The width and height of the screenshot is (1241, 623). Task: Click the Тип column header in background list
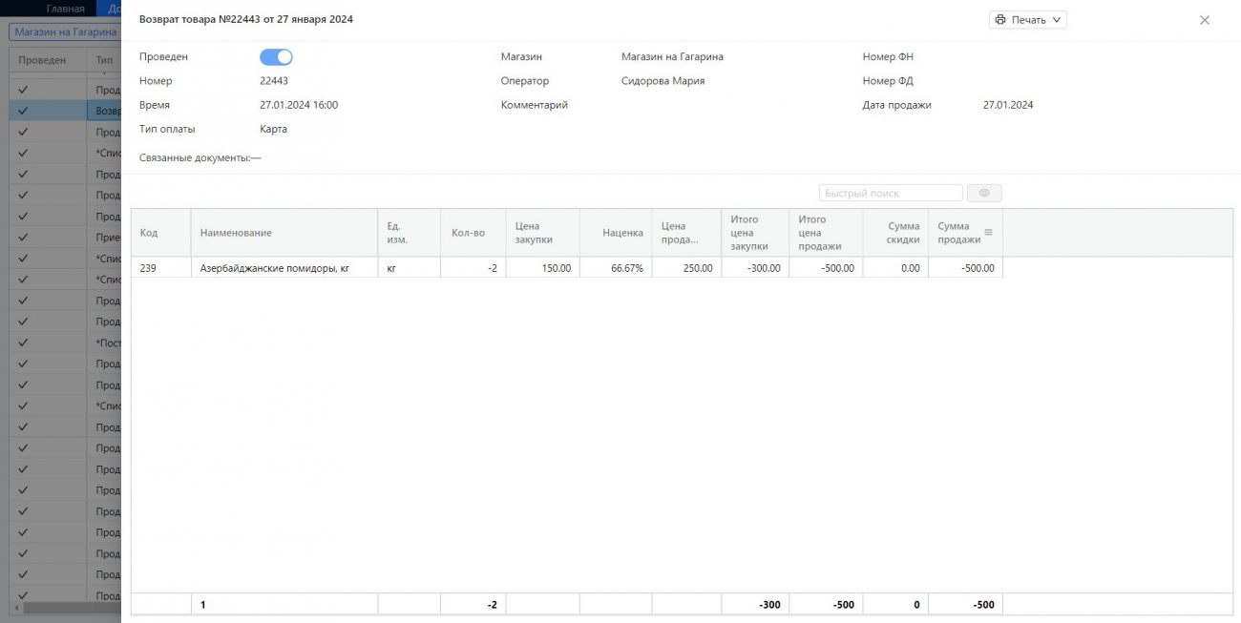coord(104,60)
